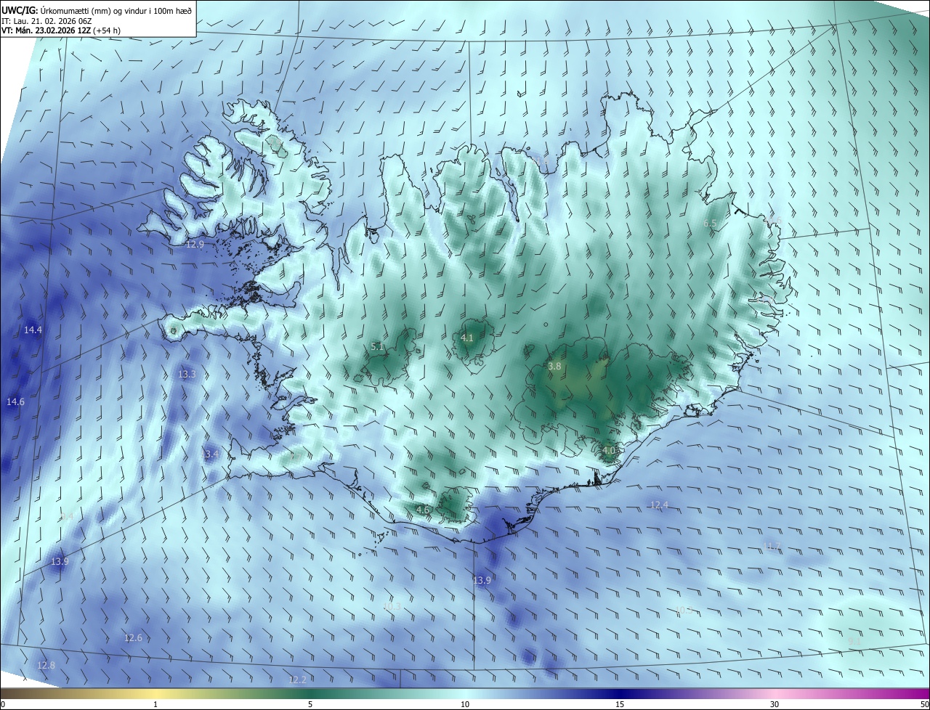Click the 5 tick on the color scale

310,704
